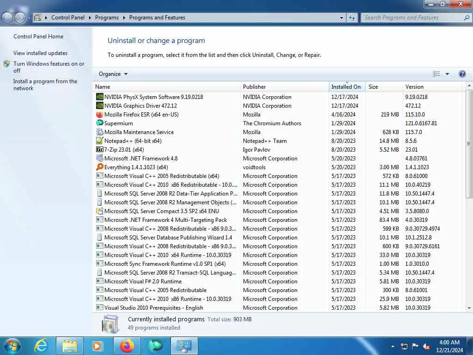Viewport: 473px width, 355px height.
Task: Click the NVIDIA PhysX System Software icon
Action: click(x=100, y=97)
